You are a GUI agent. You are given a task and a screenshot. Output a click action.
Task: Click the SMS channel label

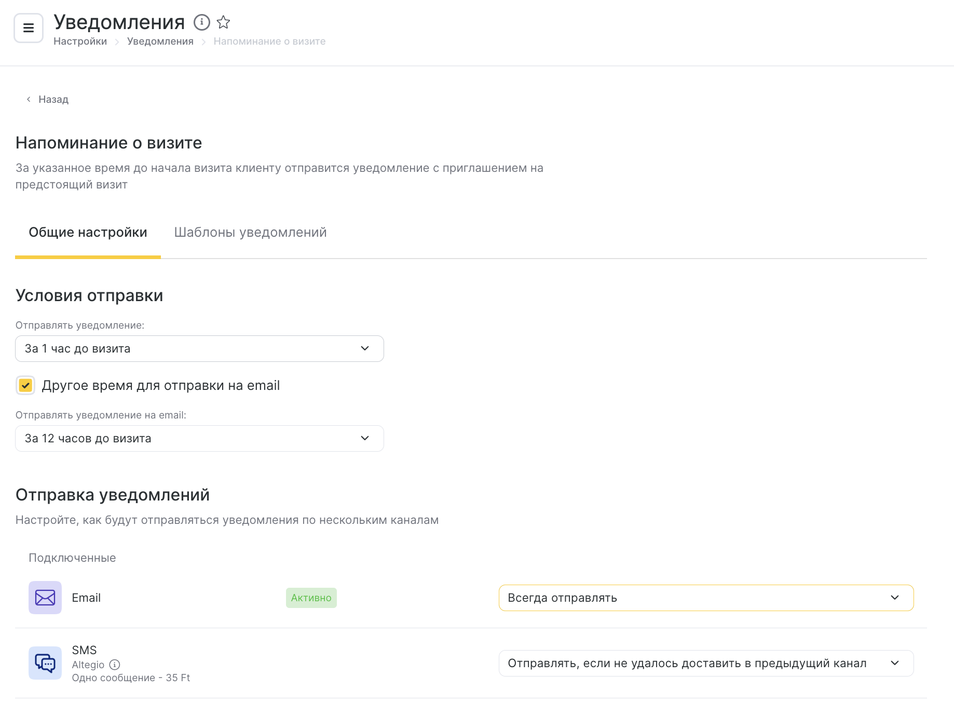(x=84, y=650)
